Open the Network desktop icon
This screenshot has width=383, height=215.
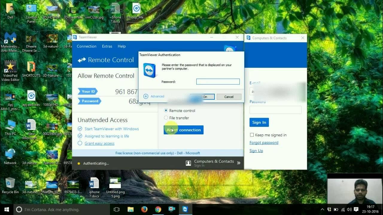point(10,157)
